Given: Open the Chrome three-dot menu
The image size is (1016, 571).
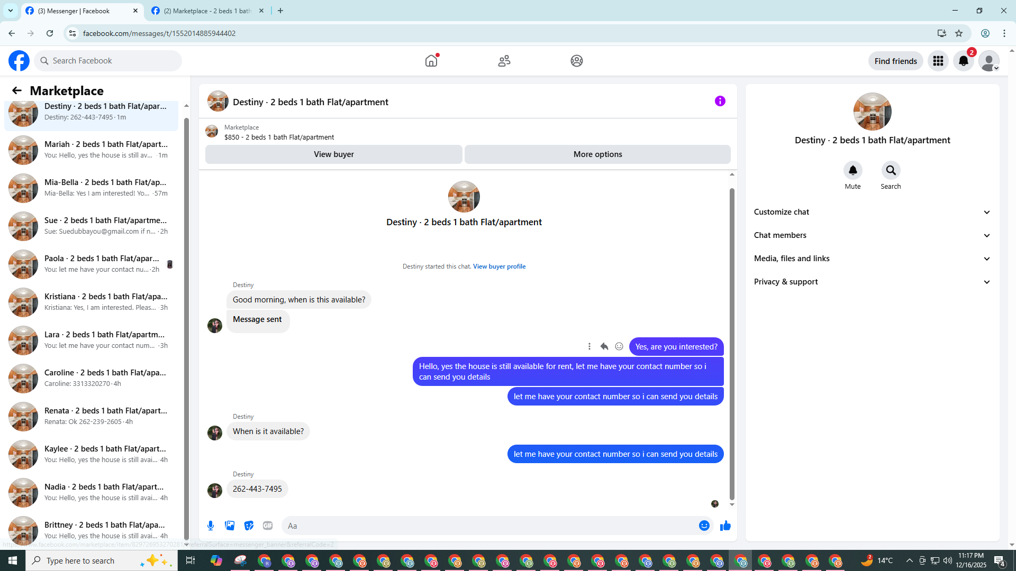Looking at the screenshot, I should tap(1004, 33).
